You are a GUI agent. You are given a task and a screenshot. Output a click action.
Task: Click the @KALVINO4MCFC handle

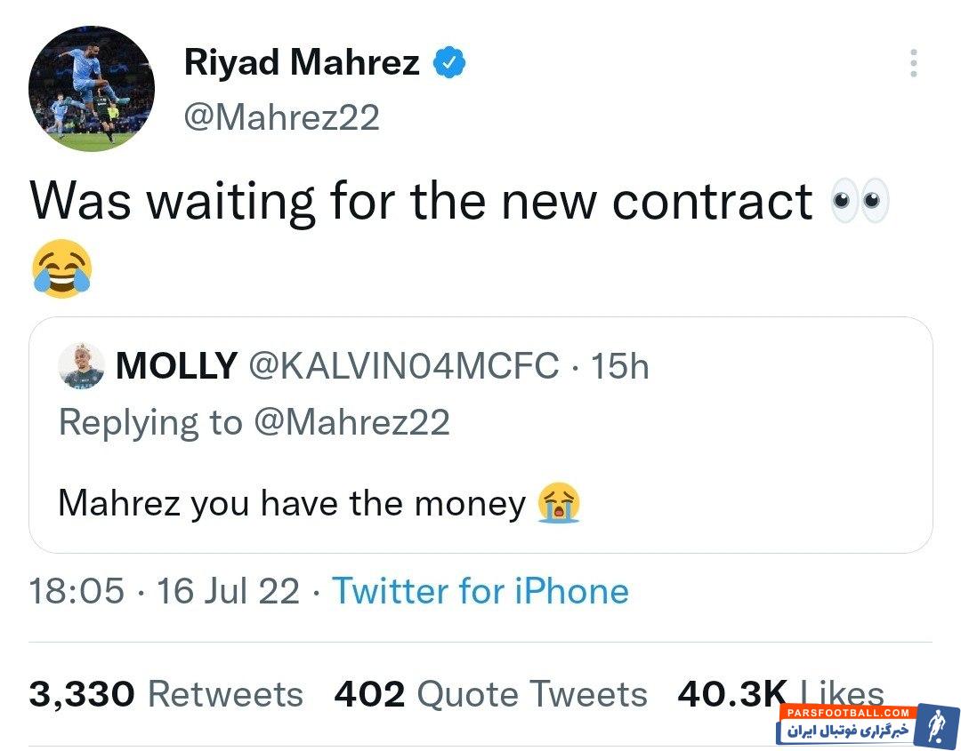(x=402, y=365)
